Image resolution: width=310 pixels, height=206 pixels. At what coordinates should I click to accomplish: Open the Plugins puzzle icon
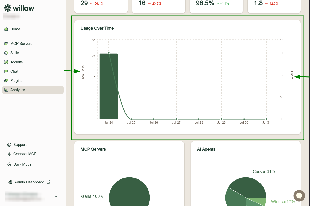[x=6, y=81]
